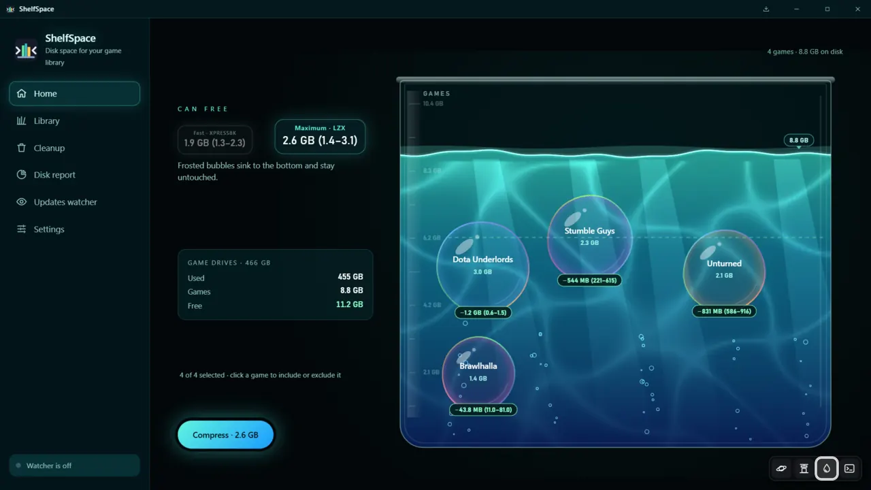Select the water droplet view icon

click(x=827, y=468)
